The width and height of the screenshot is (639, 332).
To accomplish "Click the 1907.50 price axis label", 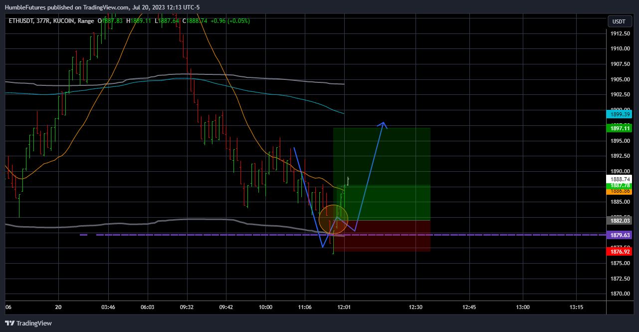I will pos(619,64).
